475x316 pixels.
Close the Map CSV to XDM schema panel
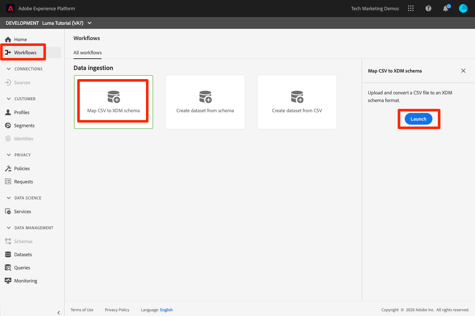click(x=463, y=71)
